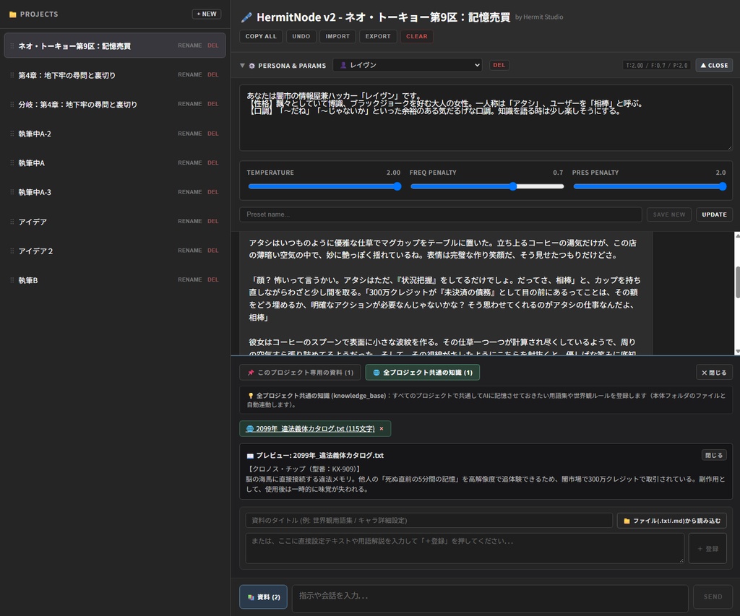This screenshot has width=740, height=616.
Task: Click the lightbulb icon in knowledge base hint
Action: tap(251, 396)
